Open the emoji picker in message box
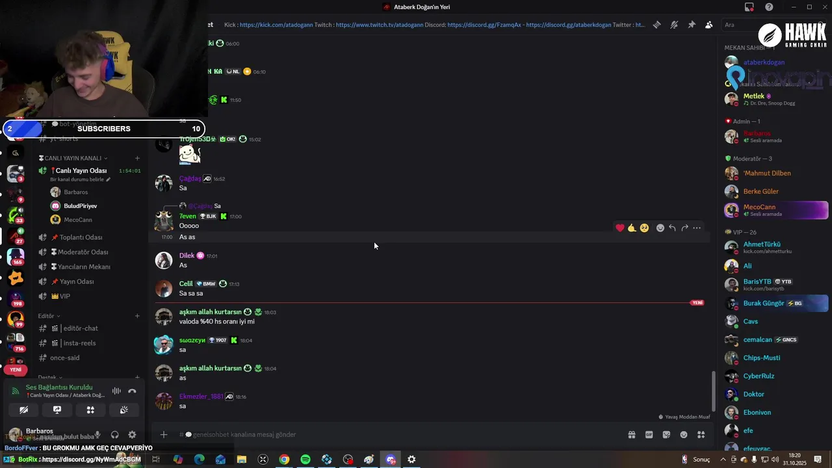 pos(684,435)
